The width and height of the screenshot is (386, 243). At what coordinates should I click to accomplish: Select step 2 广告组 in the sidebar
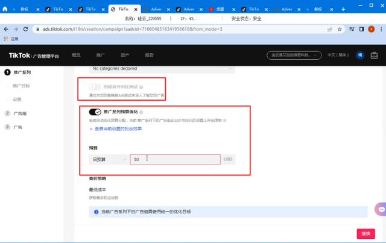pos(16,113)
